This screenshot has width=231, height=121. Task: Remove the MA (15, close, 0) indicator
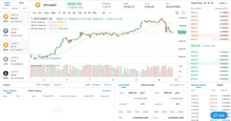click(x=56, y=25)
